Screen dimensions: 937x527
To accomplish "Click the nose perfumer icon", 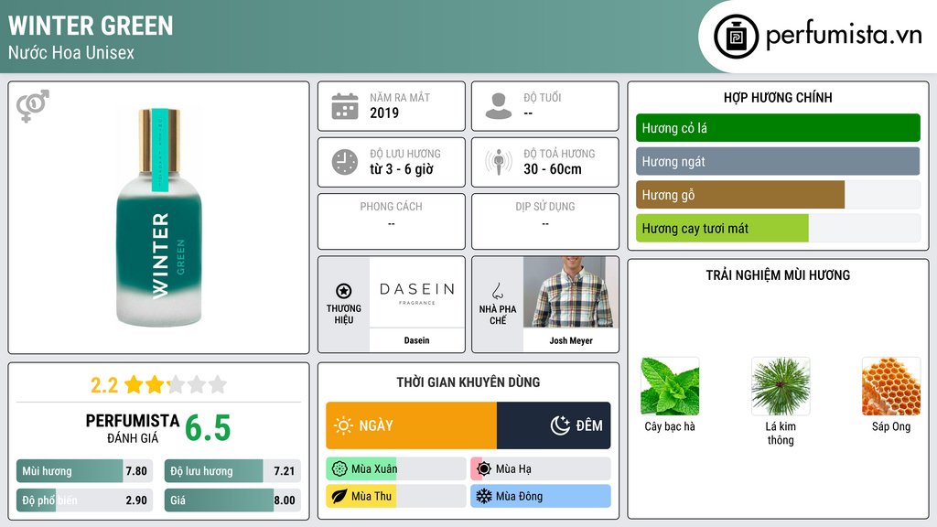I will pyautogui.click(x=497, y=291).
